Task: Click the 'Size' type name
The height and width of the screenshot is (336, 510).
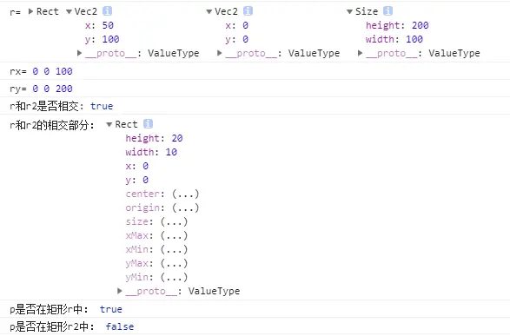Action: coord(367,11)
